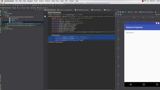Toggle the Design view mode in preview toolbar
Viewport: 160px width, 90px height.
[118, 12]
